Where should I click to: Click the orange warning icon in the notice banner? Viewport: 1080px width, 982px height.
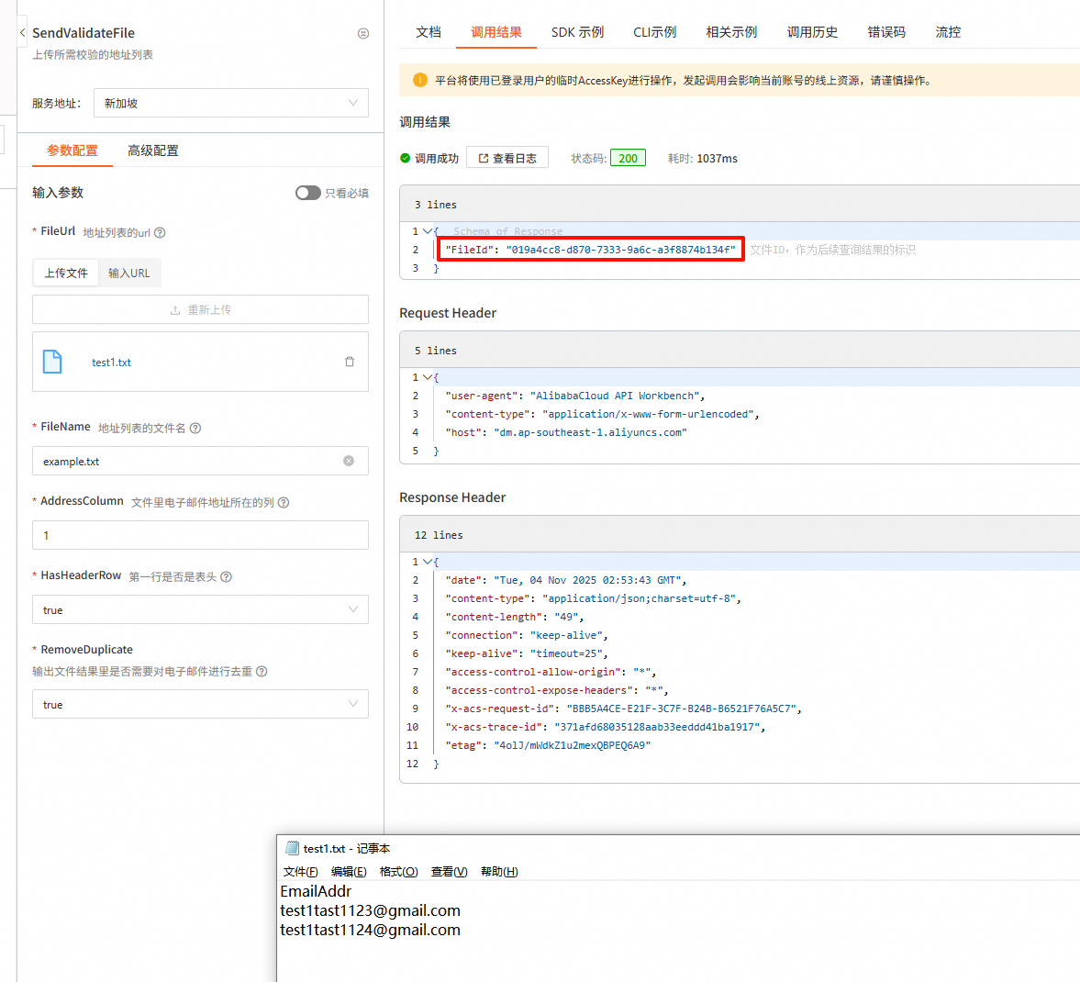[x=419, y=80]
